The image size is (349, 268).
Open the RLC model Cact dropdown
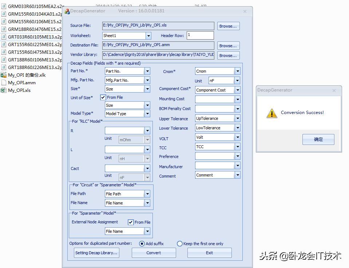(147, 168)
